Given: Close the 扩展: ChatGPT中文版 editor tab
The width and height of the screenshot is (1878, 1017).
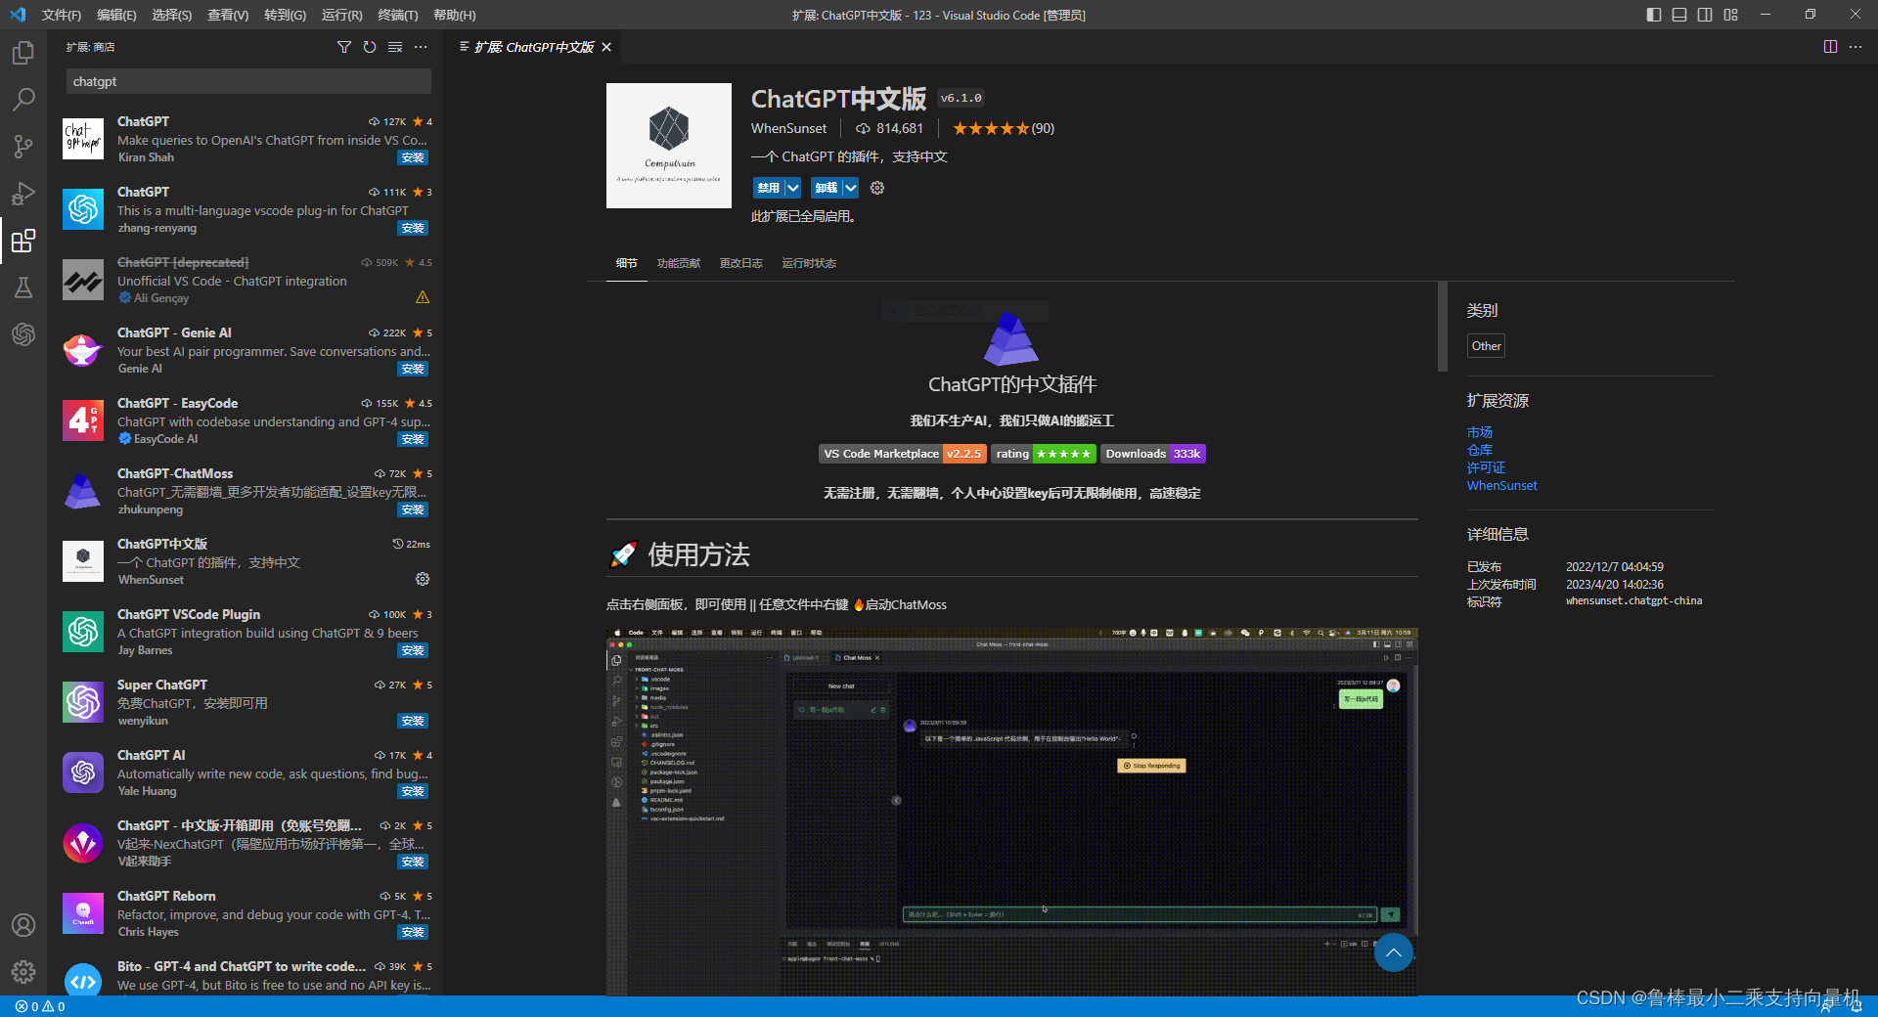Looking at the screenshot, I should click(x=606, y=47).
